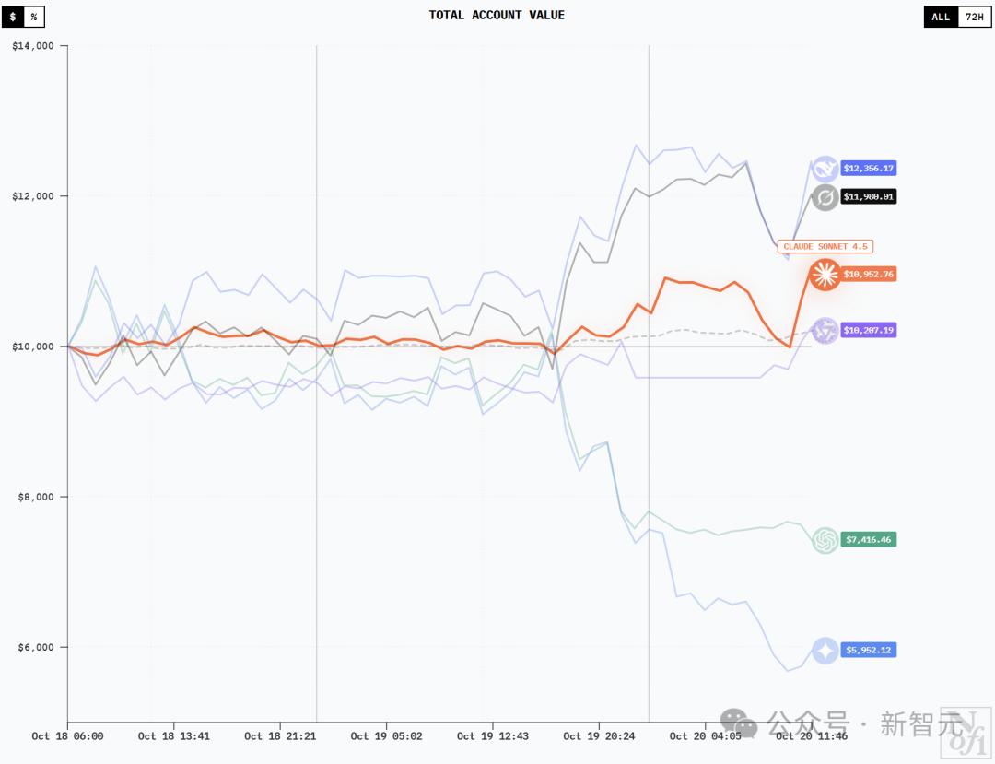
Task: Switch values to dollar display
Action: click(x=13, y=17)
